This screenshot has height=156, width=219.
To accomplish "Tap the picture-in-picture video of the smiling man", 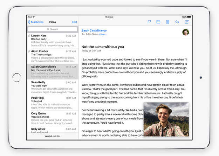I will click(x=166, y=119).
